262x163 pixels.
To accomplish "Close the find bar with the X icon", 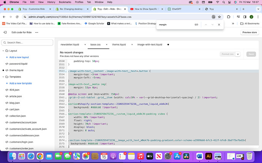I will (219, 25).
